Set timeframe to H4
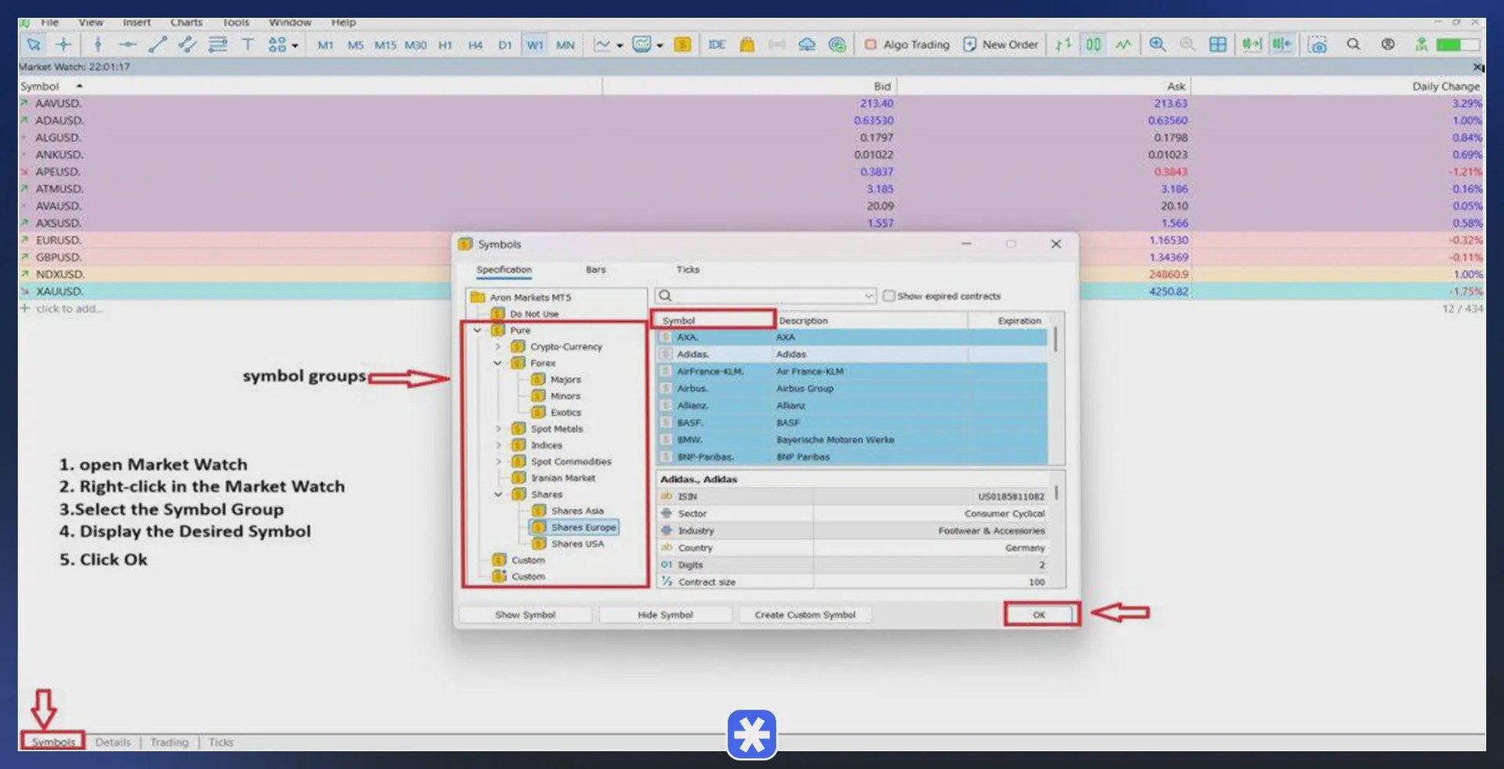Screen dimensions: 1504x769 pos(475,45)
